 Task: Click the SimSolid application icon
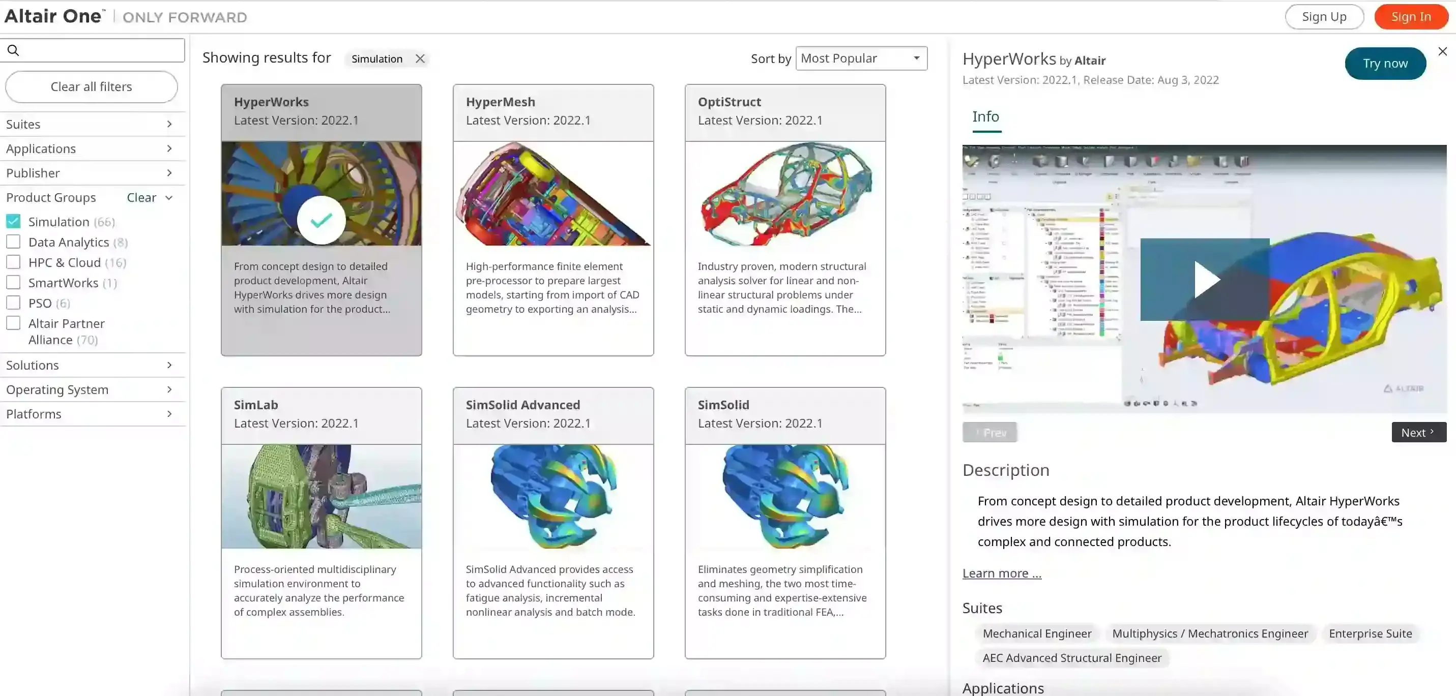(x=785, y=497)
